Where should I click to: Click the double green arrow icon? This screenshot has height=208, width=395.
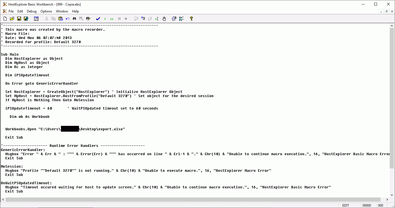[112, 19]
